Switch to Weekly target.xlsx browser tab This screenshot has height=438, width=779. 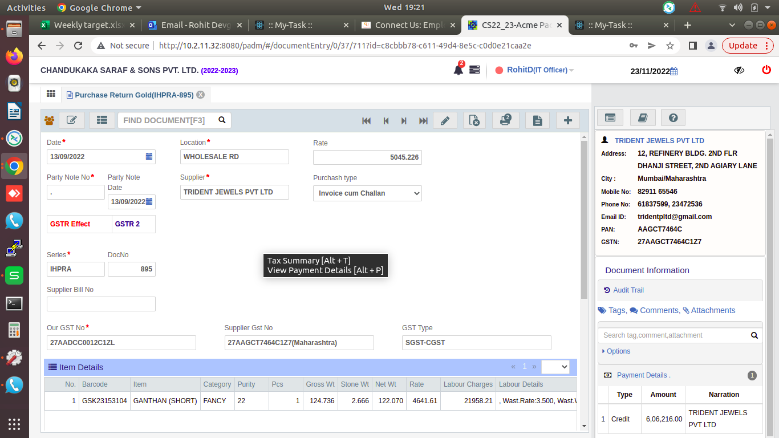click(88, 25)
